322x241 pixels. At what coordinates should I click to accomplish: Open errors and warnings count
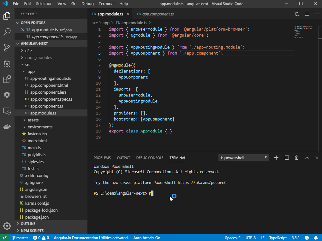pyautogui.click(x=41, y=238)
